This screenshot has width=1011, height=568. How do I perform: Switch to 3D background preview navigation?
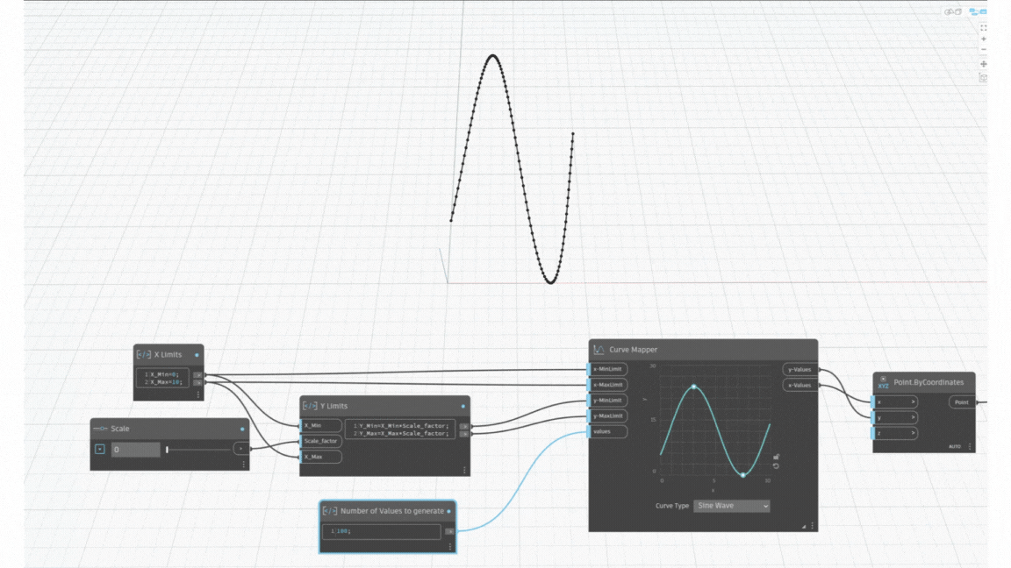950,12
